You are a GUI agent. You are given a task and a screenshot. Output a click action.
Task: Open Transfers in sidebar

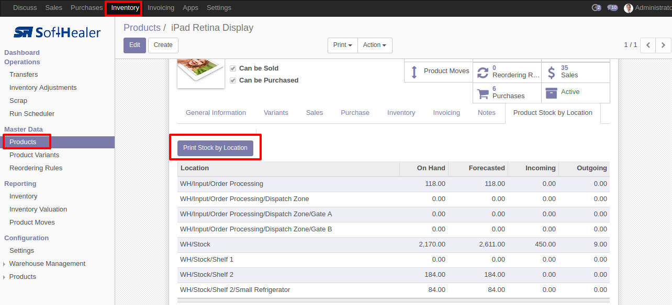[x=24, y=75]
